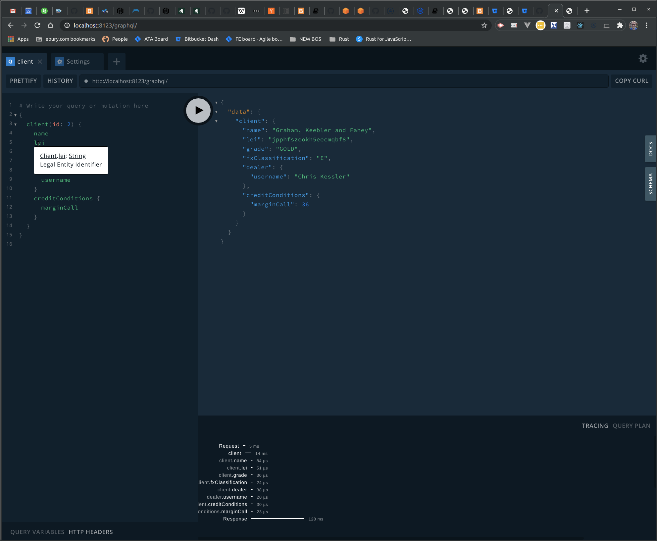
Task: Click the client.lei tracing row
Action: [x=247, y=468]
